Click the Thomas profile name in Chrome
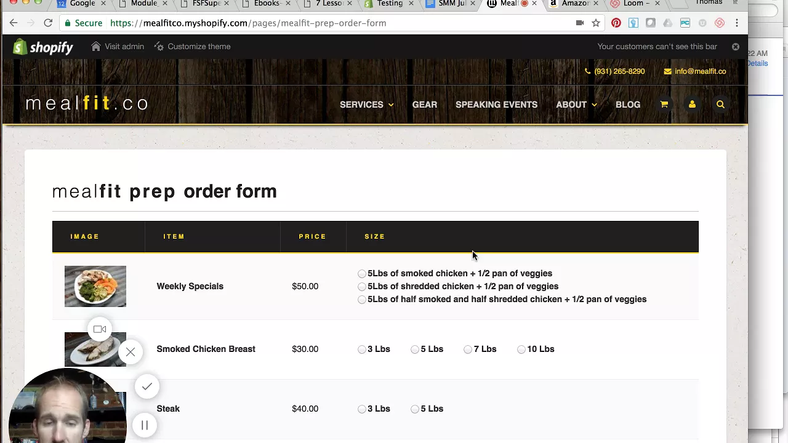788x443 pixels. coord(709,3)
